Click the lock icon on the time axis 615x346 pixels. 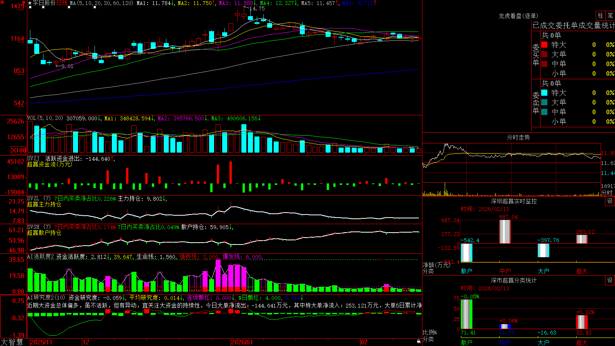419,341
